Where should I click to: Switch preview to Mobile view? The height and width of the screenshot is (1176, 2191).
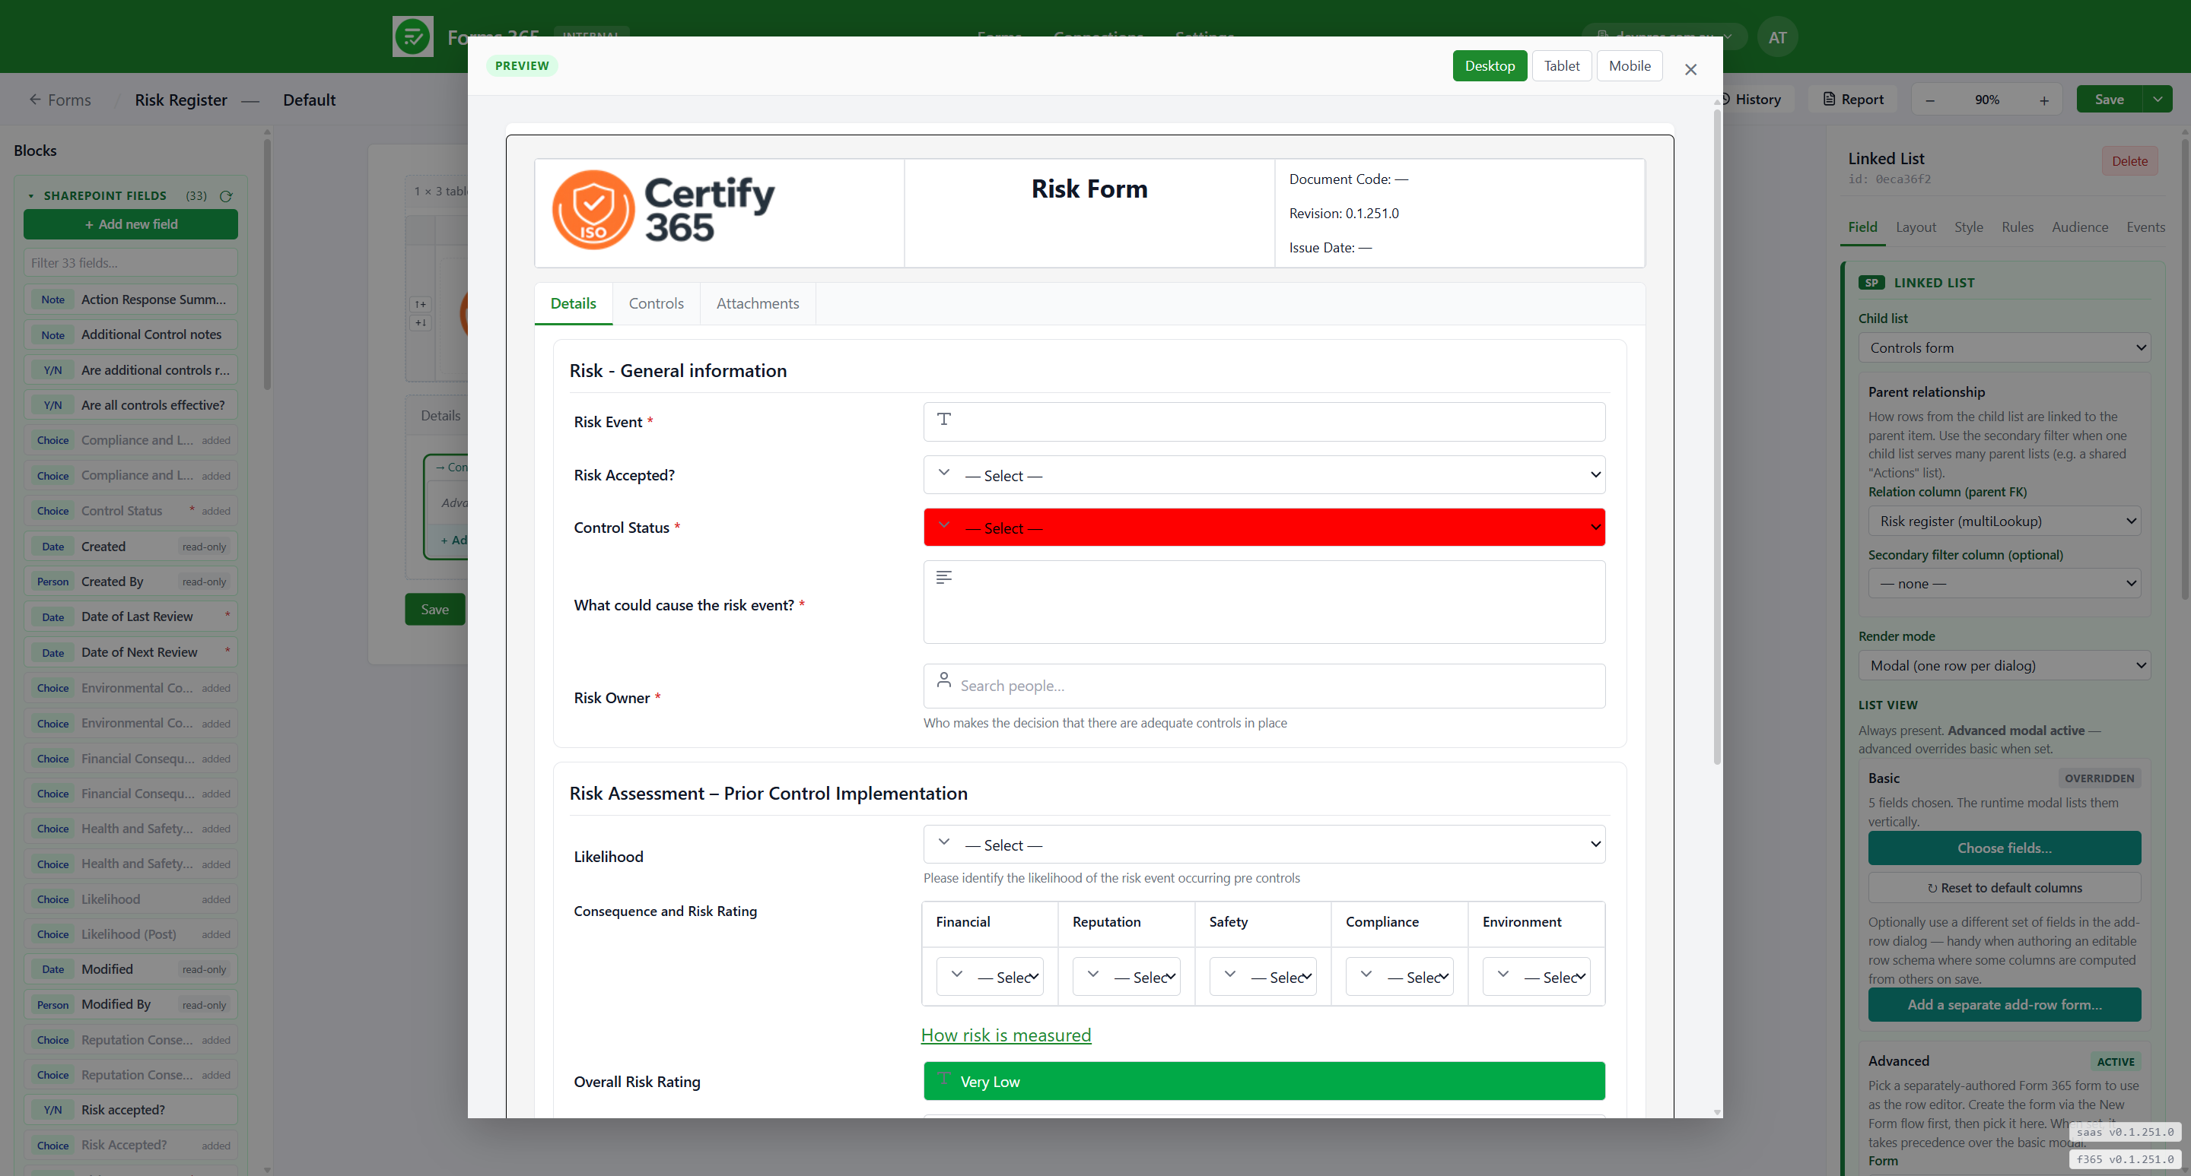[1629, 66]
